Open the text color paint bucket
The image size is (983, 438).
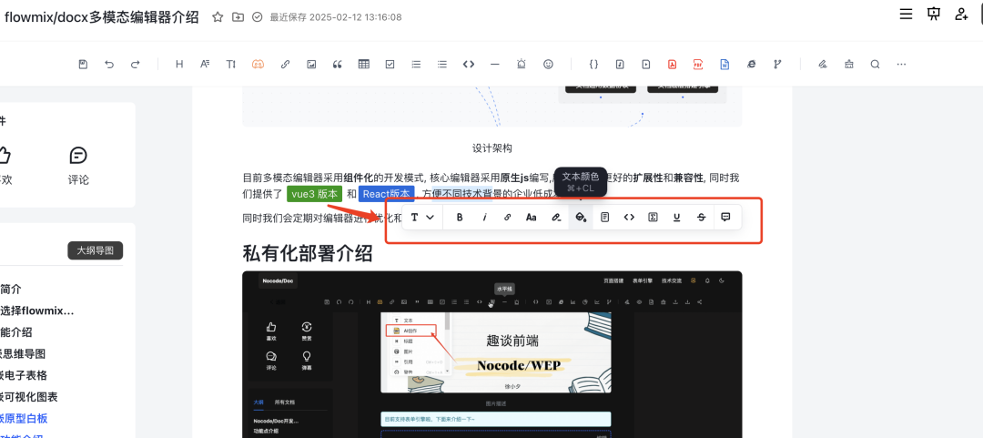coord(581,217)
